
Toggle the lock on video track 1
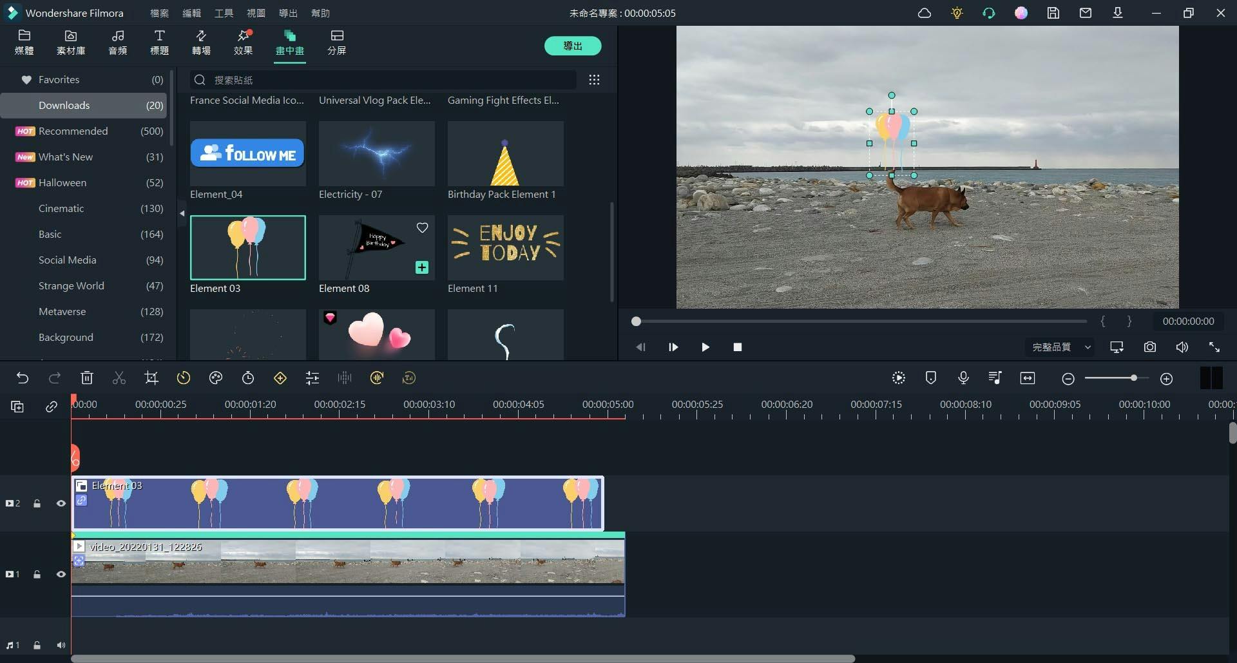(37, 574)
